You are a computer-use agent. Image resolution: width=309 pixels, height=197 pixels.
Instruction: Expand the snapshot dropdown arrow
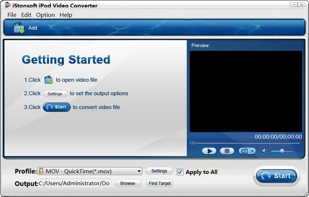(253, 151)
